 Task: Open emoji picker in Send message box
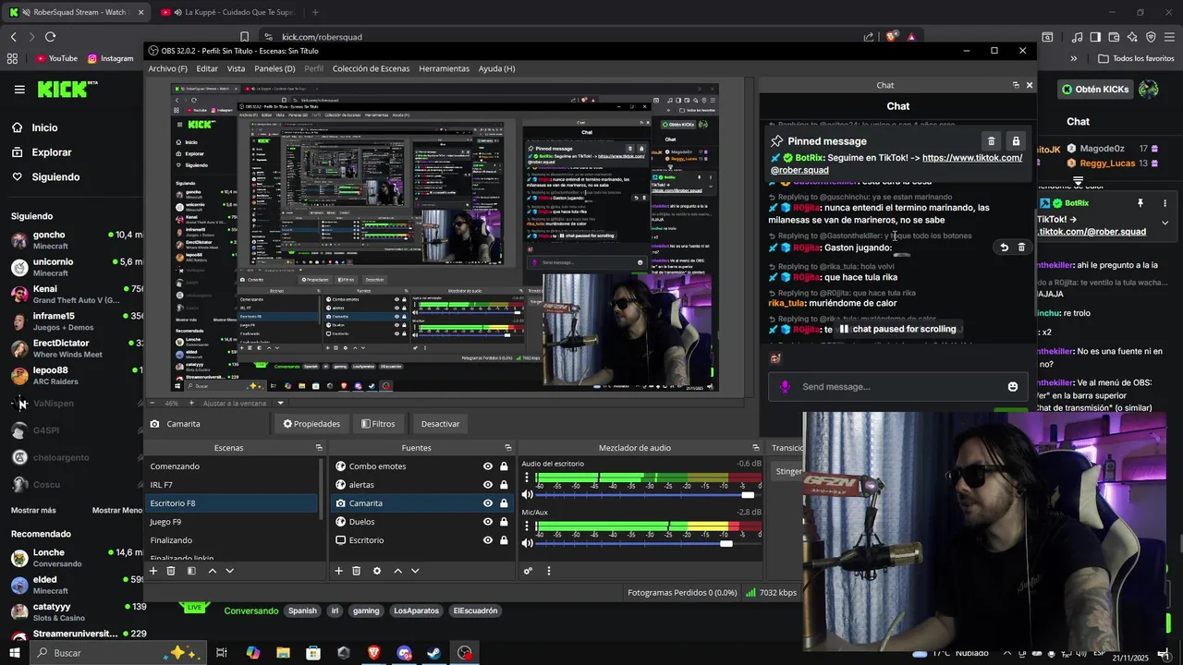pos(1013,387)
